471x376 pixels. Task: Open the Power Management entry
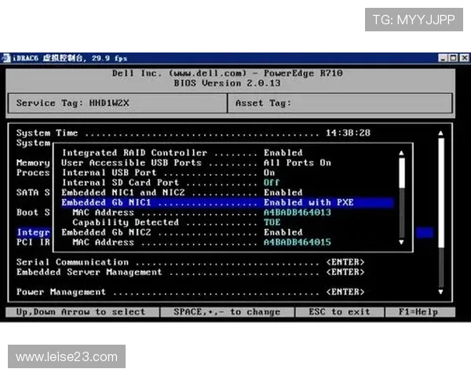pos(191,291)
